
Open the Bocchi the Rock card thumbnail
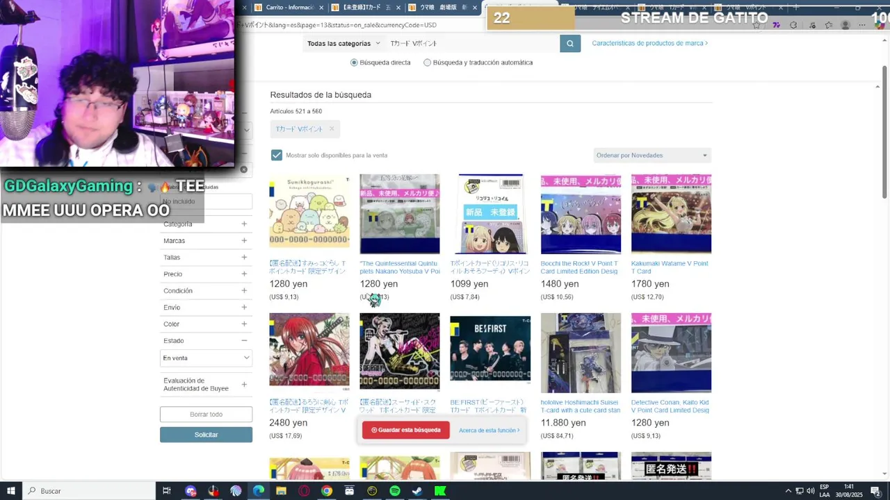[581, 214]
